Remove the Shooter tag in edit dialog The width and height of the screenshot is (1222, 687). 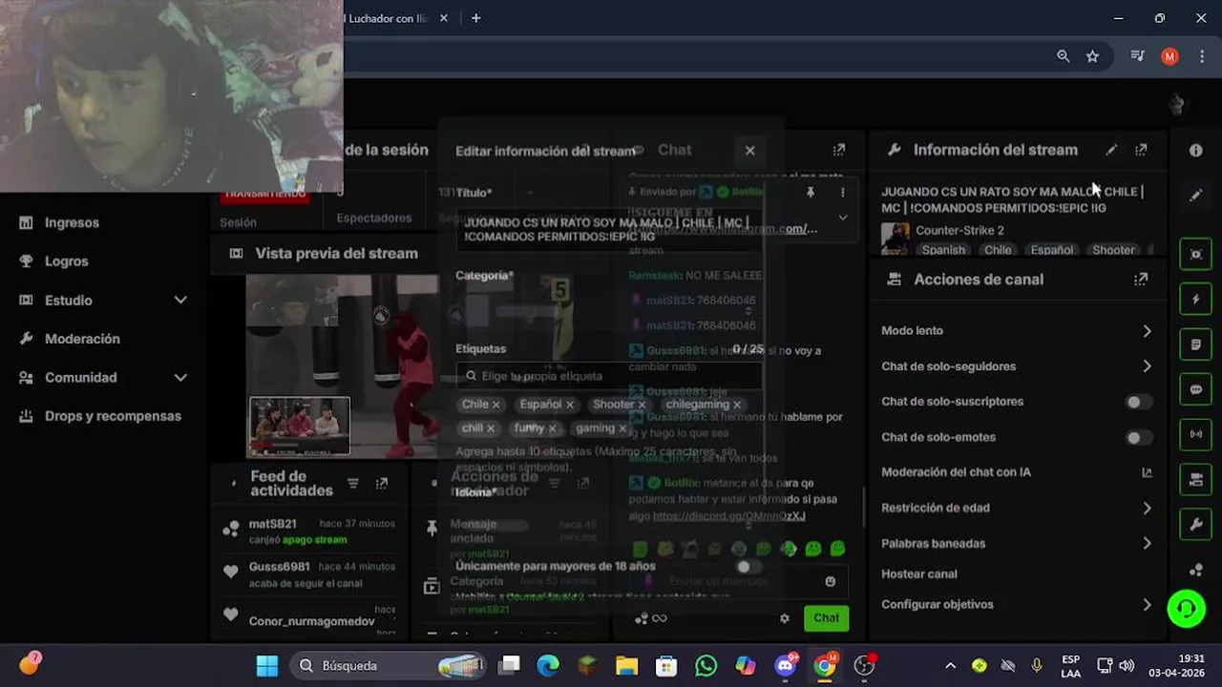pyautogui.click(x=643, y=405)
